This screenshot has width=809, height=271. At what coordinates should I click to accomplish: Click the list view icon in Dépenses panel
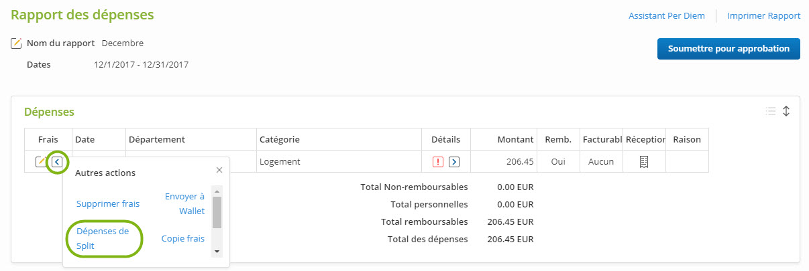tap(771, 112)
